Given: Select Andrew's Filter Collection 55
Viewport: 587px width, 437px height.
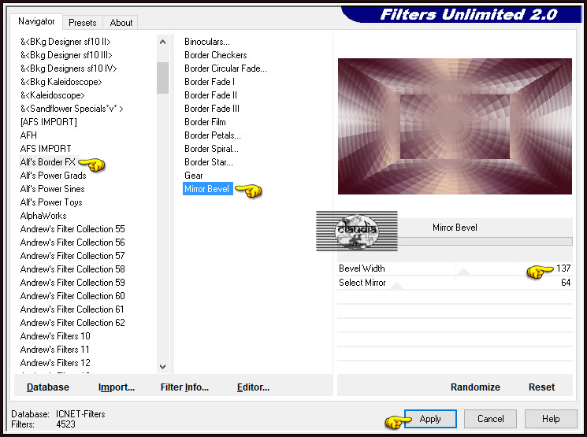Looking at the screenshot, I should coord(72,229).
